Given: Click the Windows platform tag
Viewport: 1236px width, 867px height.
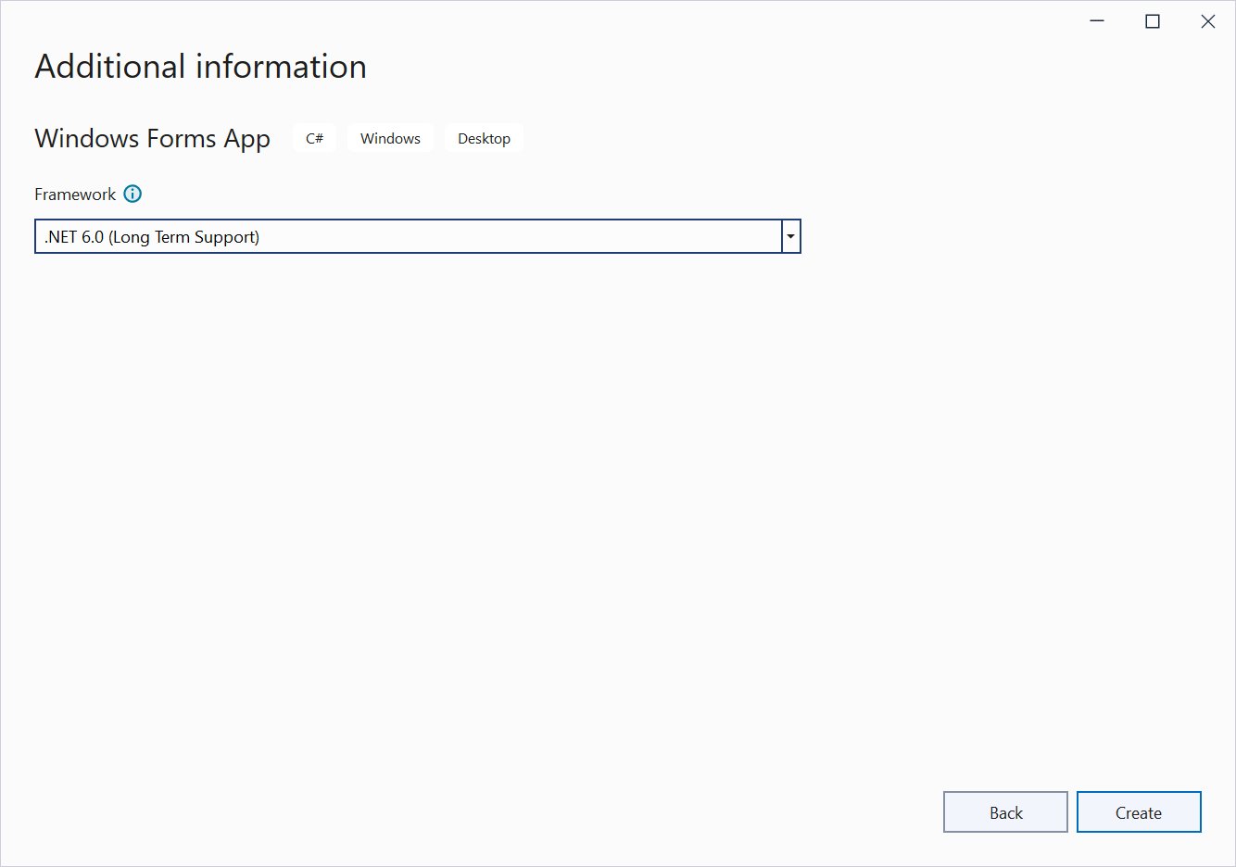Looking at the screenshot, I should click(x=390, y=138).
